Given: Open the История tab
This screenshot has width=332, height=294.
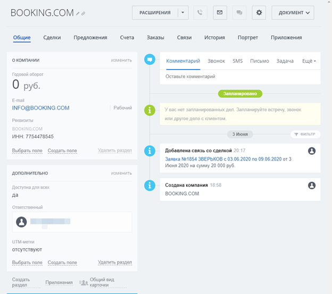Looking at the screenshot, I should pyautogui.click(x=214, y=38).
